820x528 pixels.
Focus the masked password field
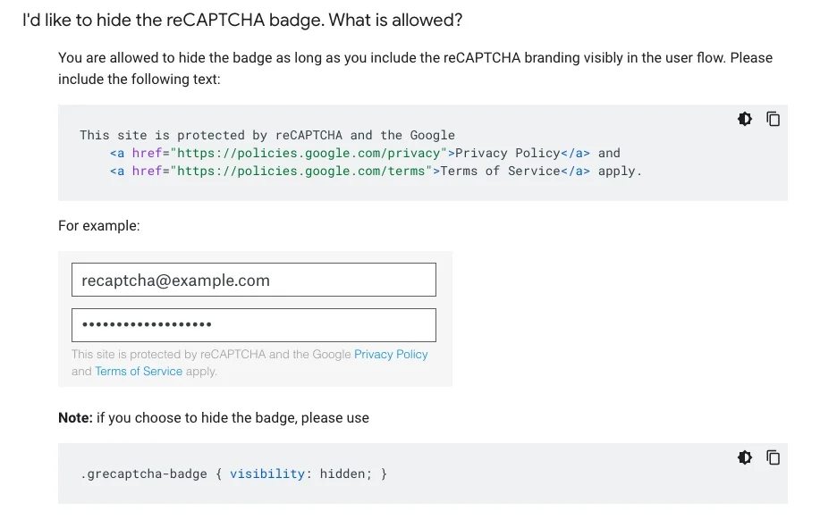pos(253,325)
